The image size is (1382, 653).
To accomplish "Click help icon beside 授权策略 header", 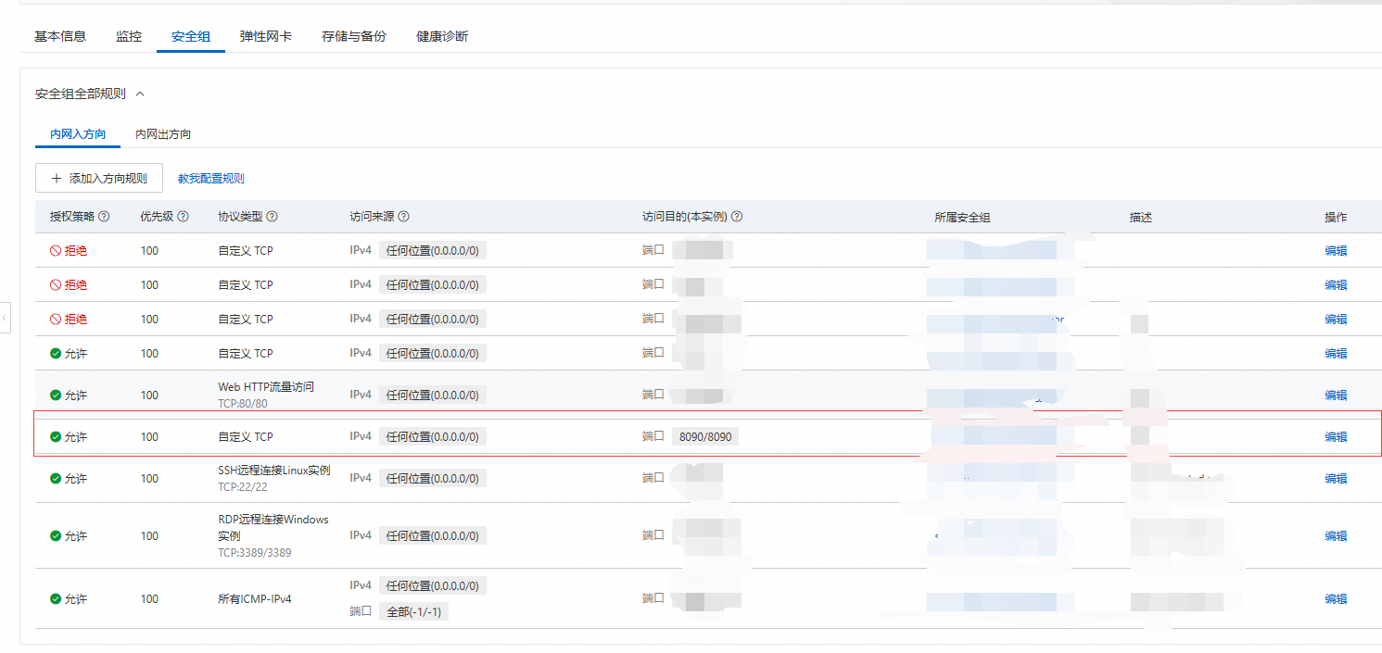I will click(104, 217).
